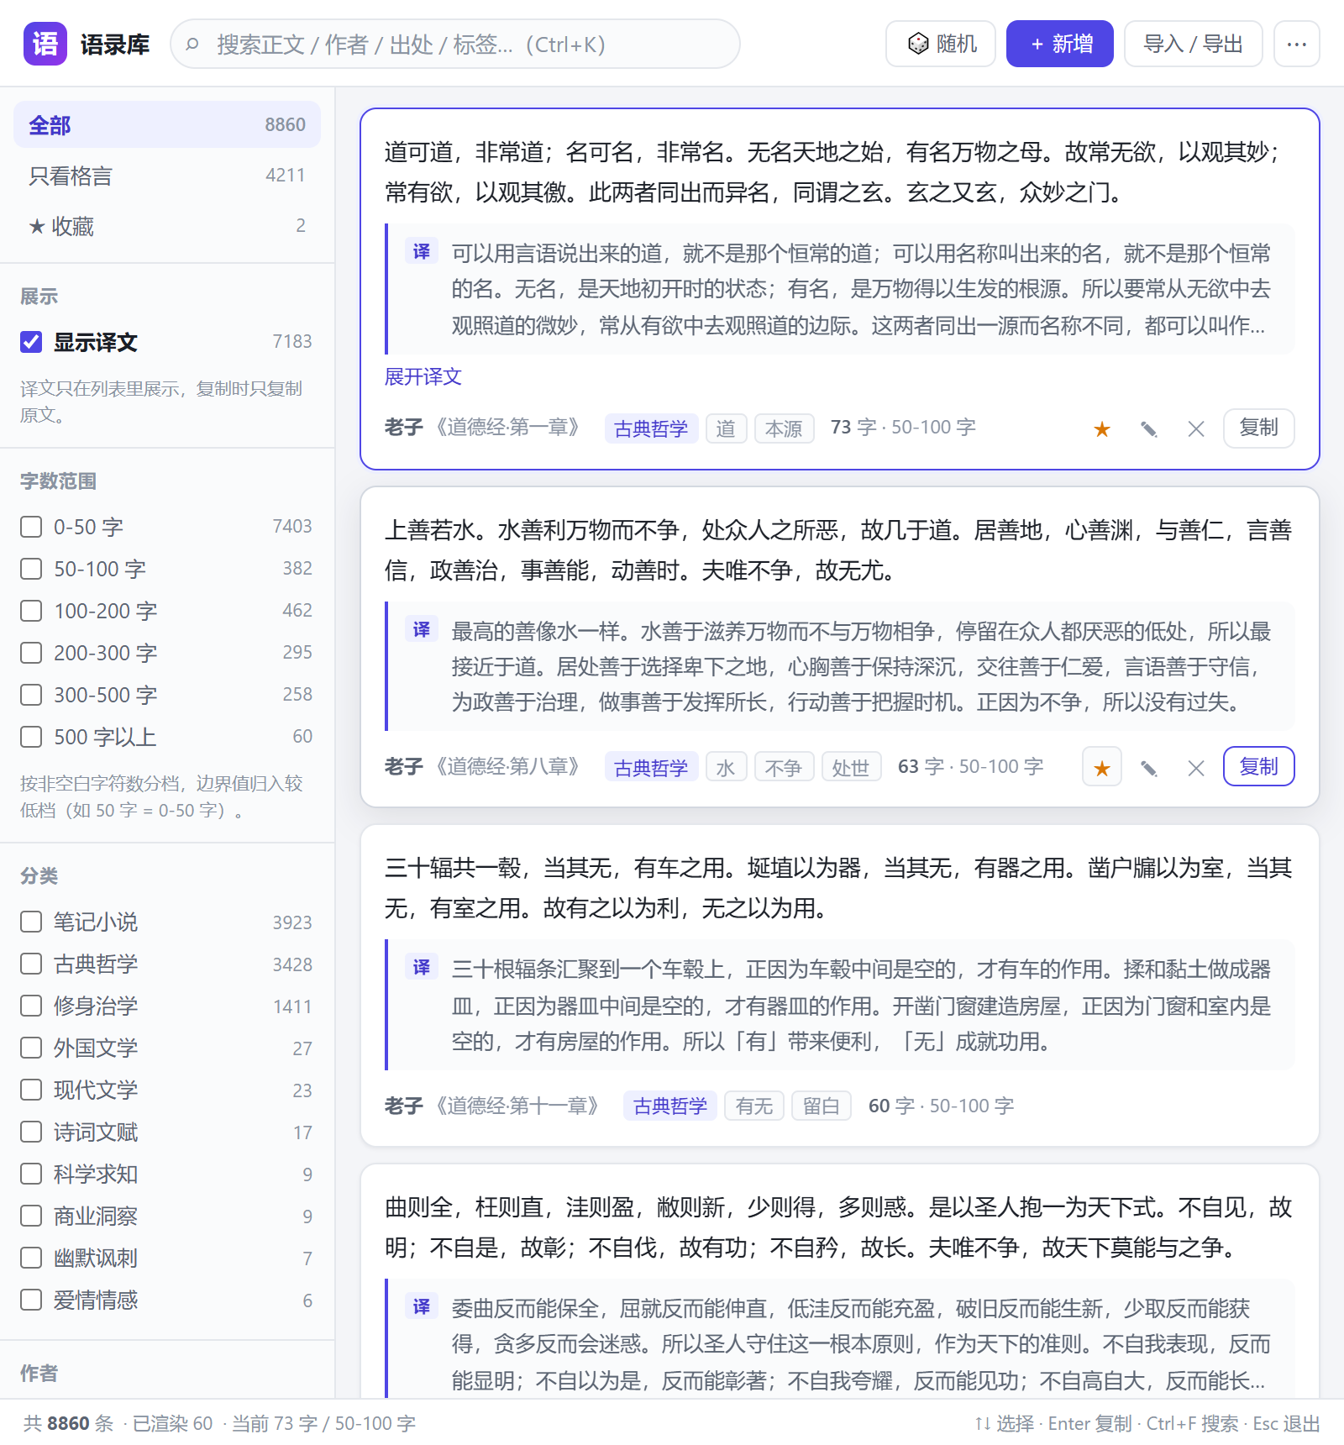Image resolution: width=1344 pixels, height=1445 pixels.
Task: Enable the 诗词文赋 category checkbox
Action: click(31, 1132)
